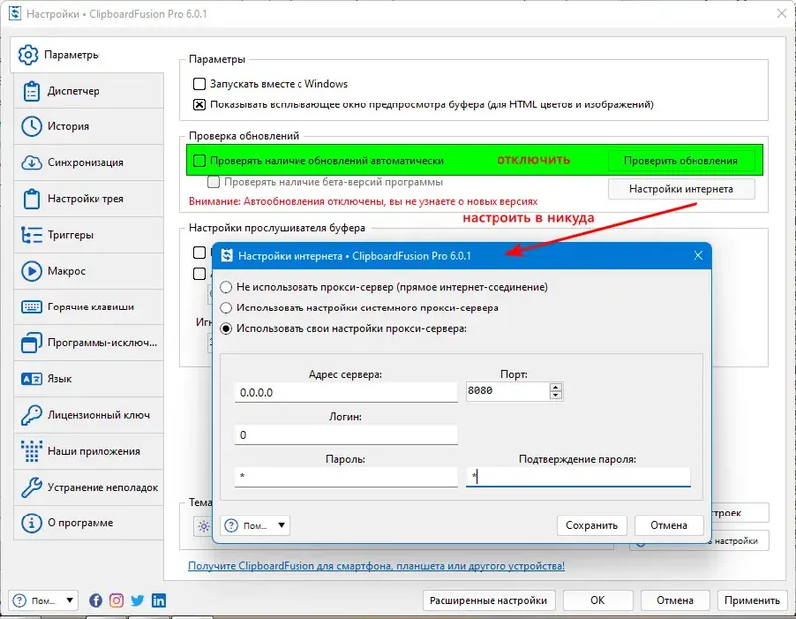The image size is (796, 619).
Task: Save proxy settings with Сохранить
Action: click(591, 526)
